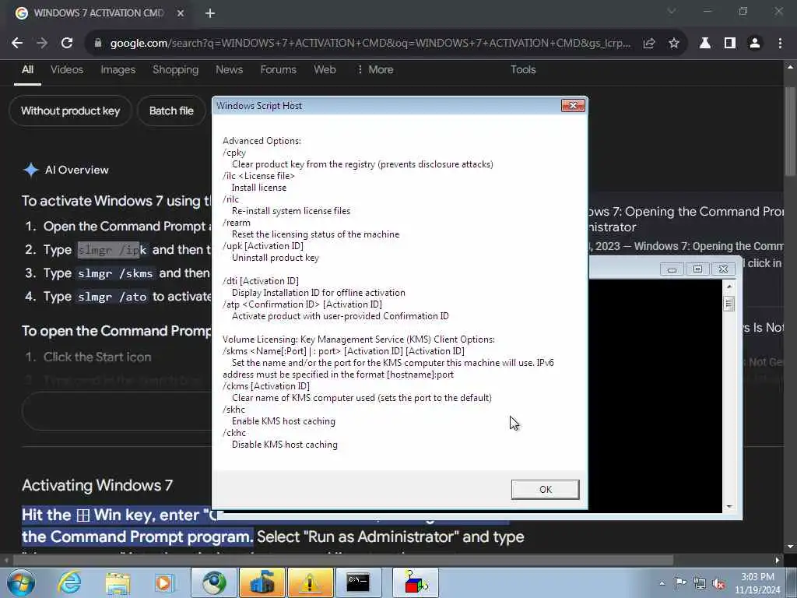Bookmark this page with star icon
Screen dimensions: 797x598
[x=673, y=44]
